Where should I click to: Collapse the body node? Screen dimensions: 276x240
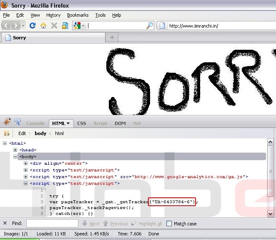(15, 156)
